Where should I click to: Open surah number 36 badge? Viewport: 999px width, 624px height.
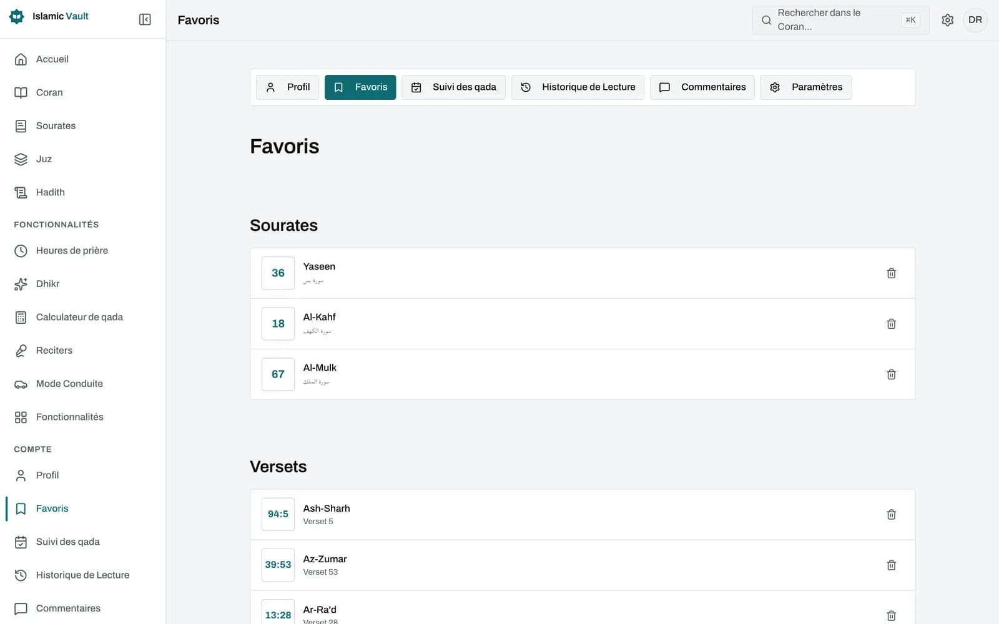278,273
